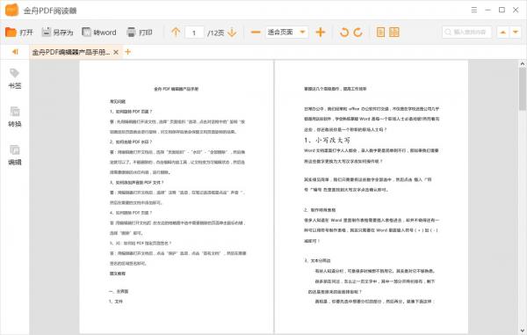Open a file with the 打开 folder icon

pyautogui.click(x=11, y=33)
